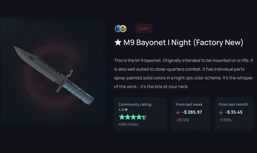Screen dimensions: 257x153
Task: Rate one star with the first green star
Action: click(122, 117)
